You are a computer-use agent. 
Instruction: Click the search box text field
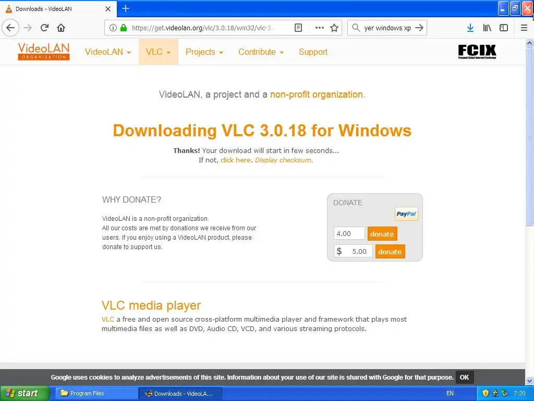pos(387,28)
